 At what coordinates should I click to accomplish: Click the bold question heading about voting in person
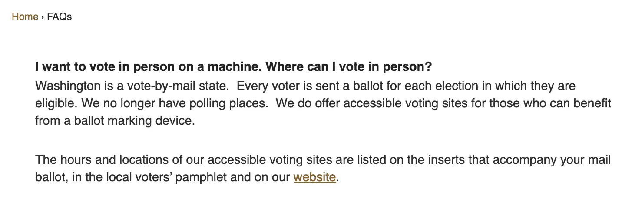234,67
